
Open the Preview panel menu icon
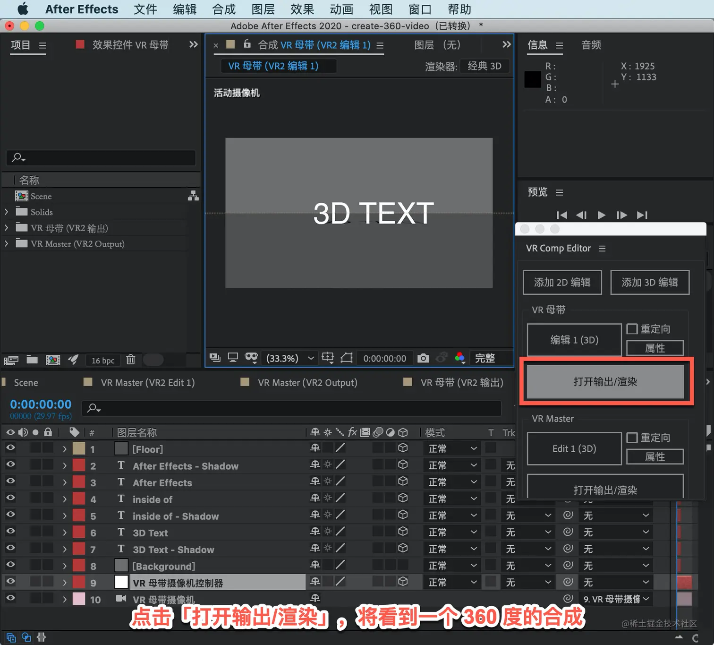point(560,192)
